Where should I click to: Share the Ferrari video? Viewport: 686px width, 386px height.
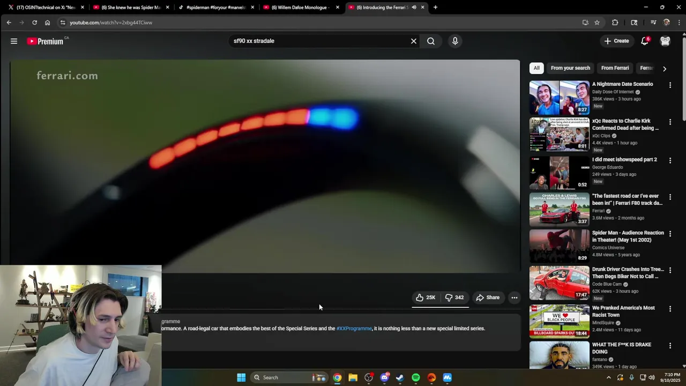tap(488, 298)
